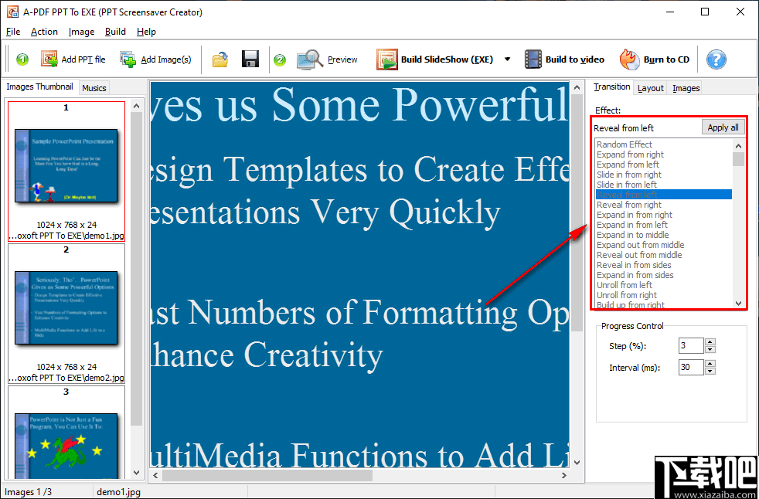Click the Burn to CD icon

click(628, 59)
